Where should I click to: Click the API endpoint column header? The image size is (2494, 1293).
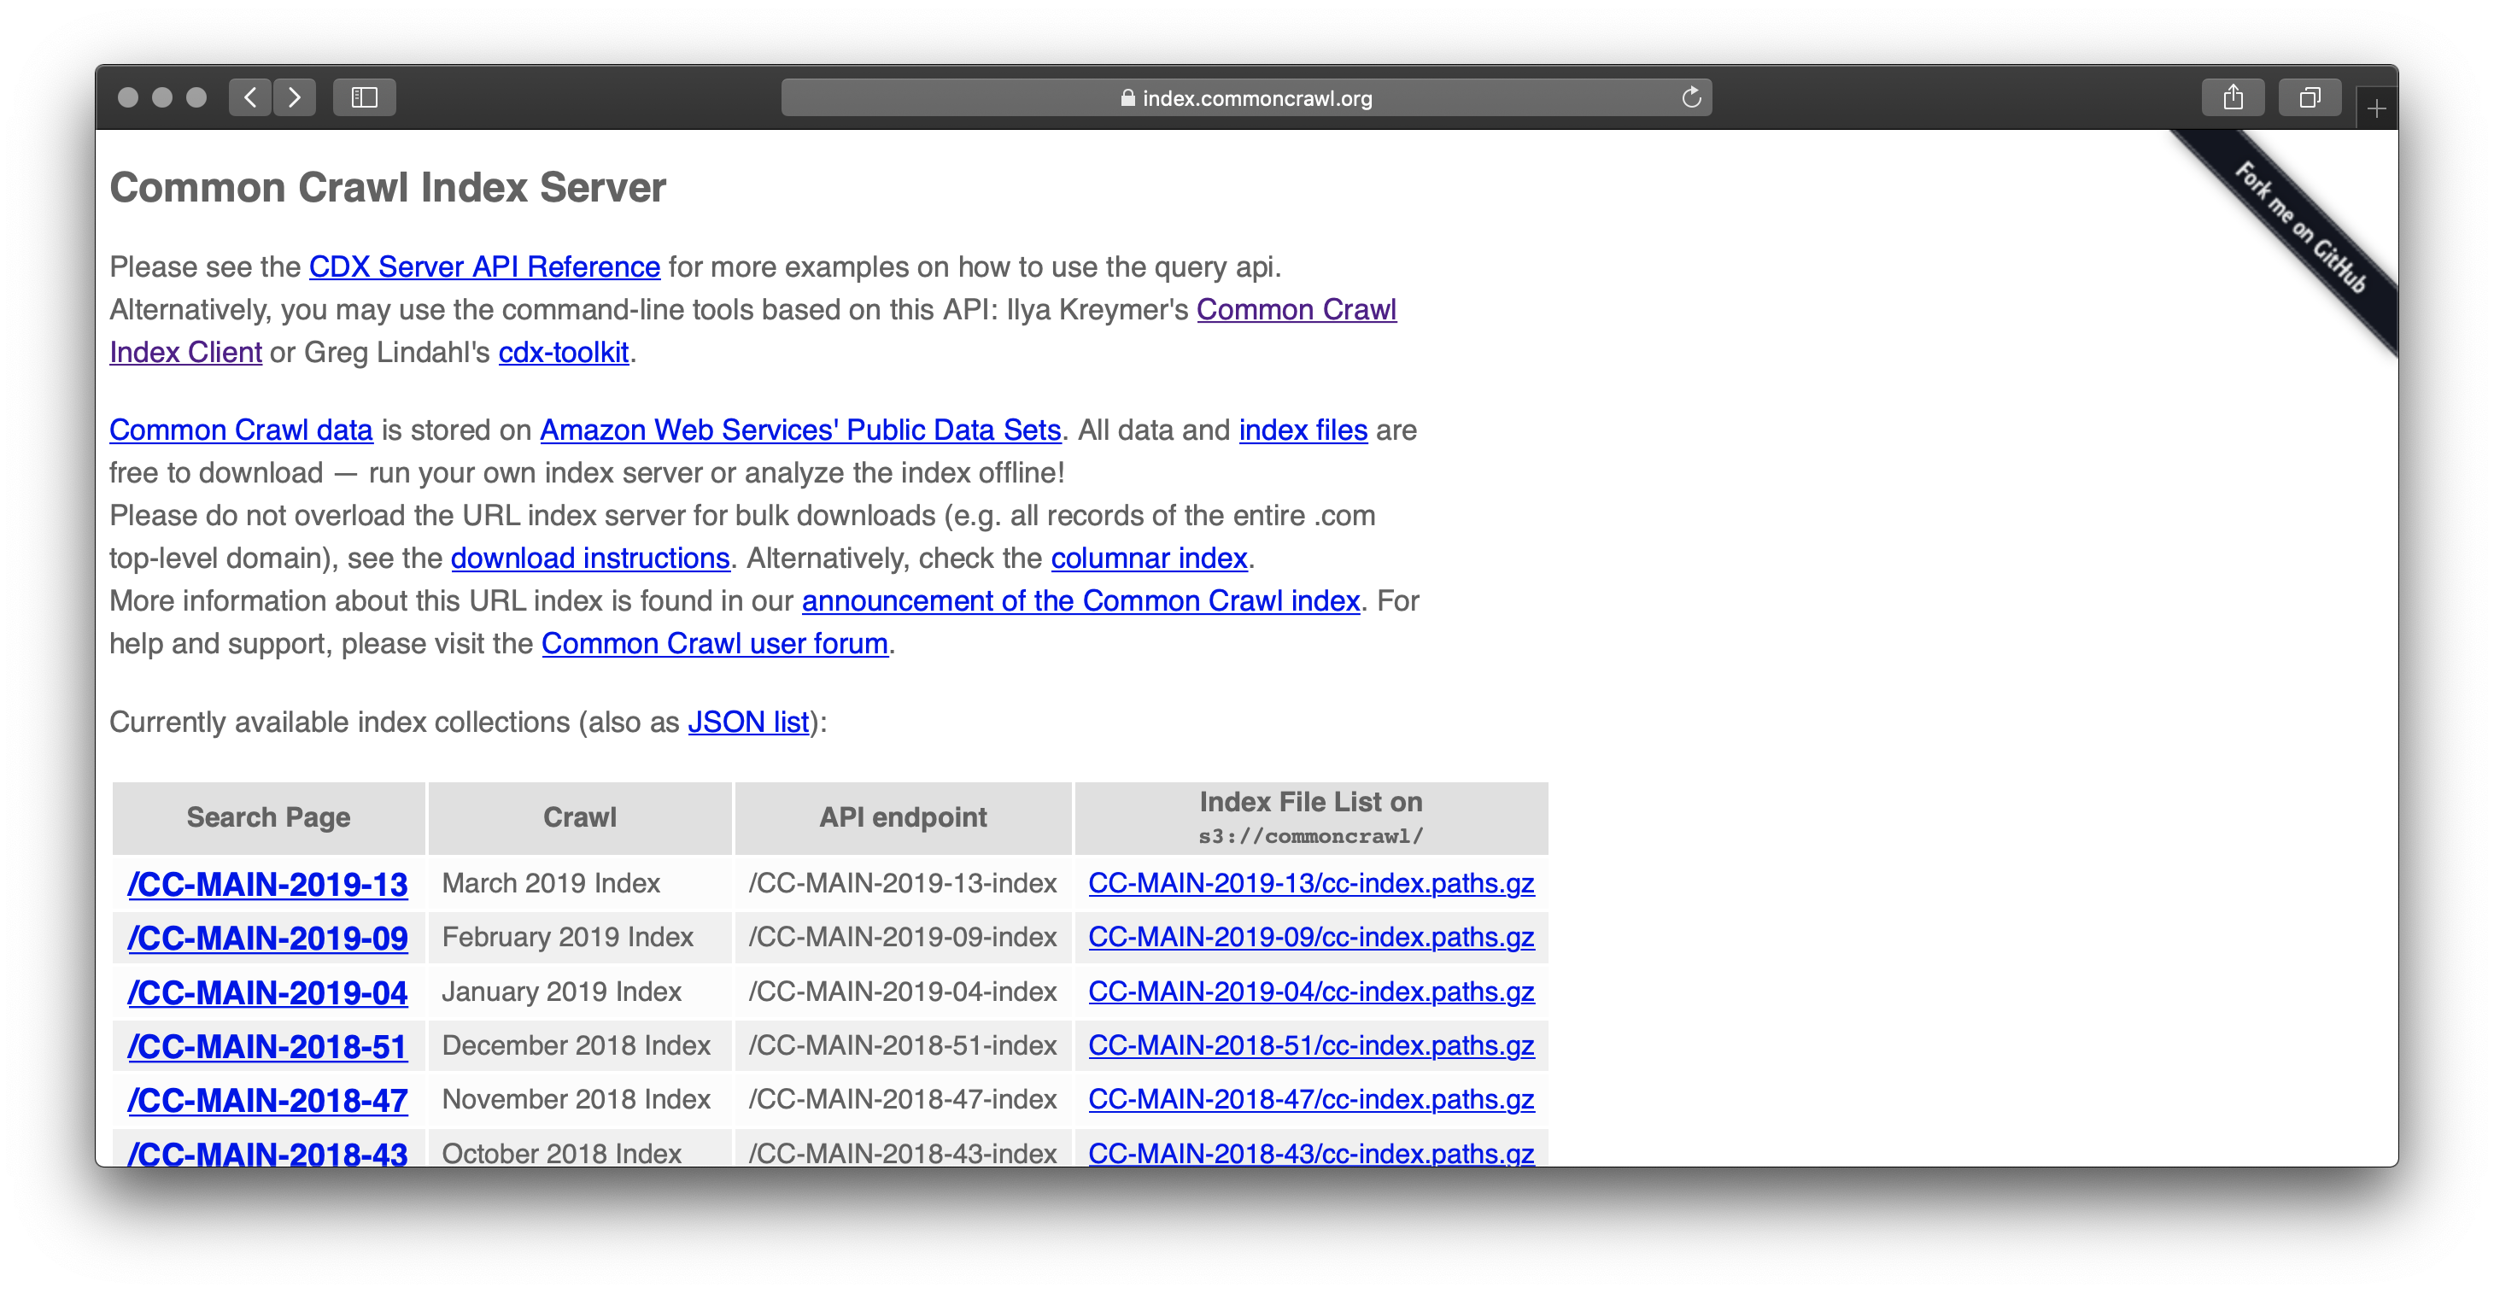902,818
